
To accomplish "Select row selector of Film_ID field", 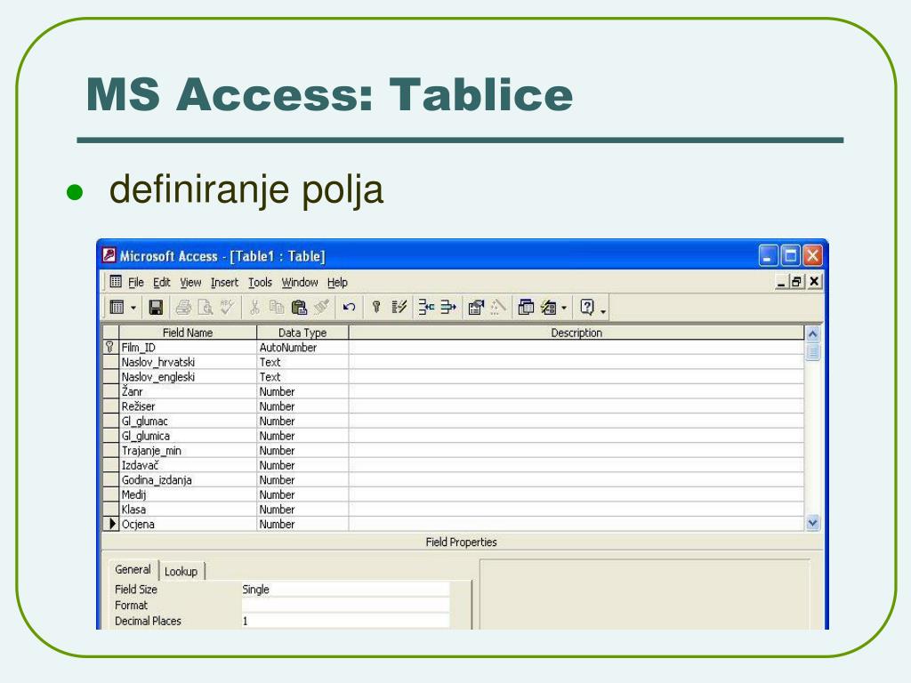I will pos(109,348).
